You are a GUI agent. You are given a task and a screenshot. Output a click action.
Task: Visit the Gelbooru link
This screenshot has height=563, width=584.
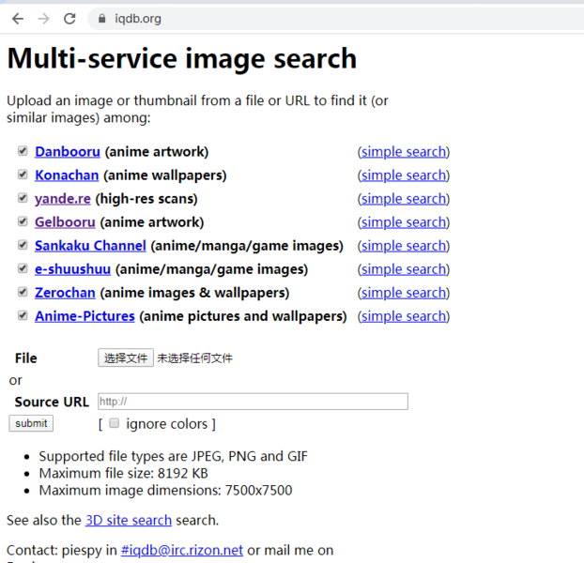tap(65, 221)
